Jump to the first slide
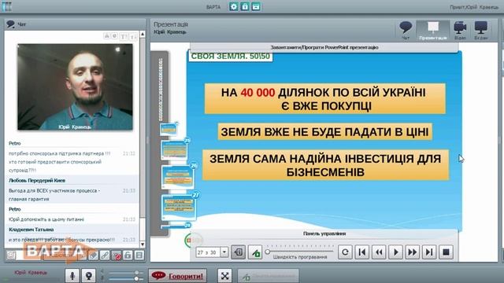Image resolution: width=504 pixels, height=283 pixels. [x=362, y=252]
